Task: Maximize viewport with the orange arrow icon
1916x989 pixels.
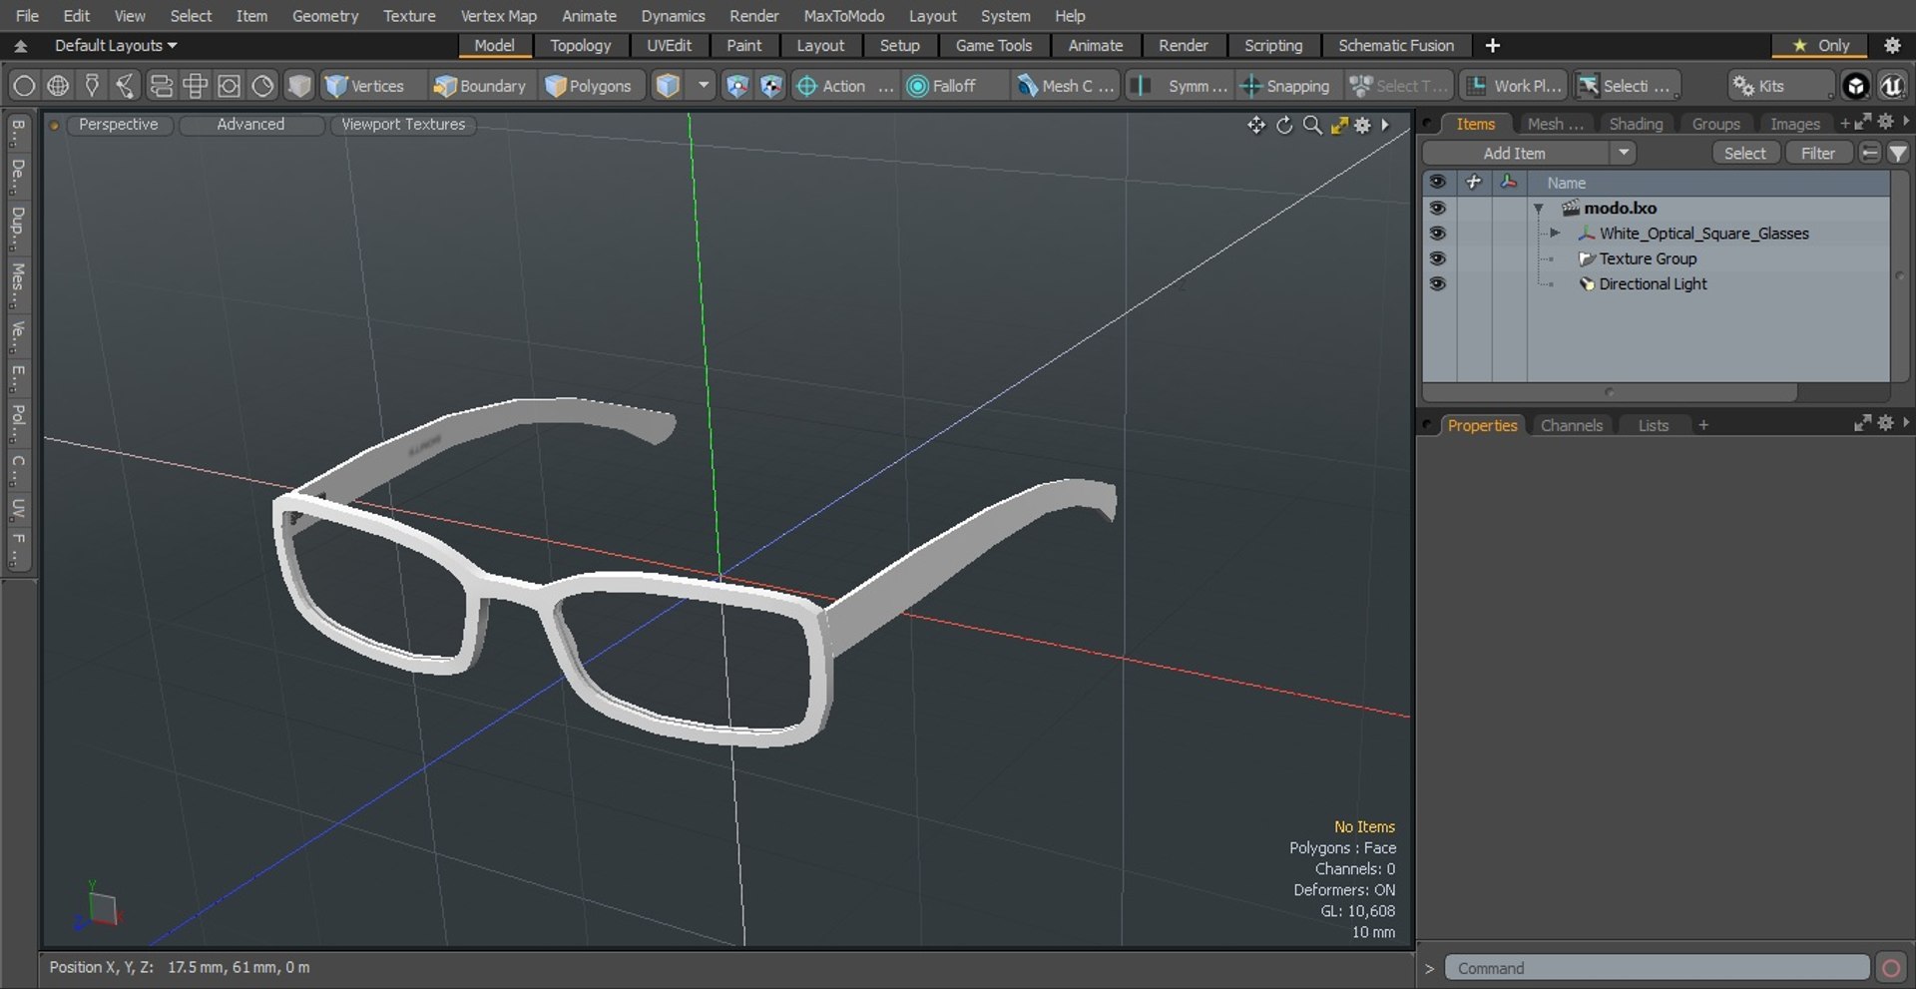Action: click(1339, 125)
